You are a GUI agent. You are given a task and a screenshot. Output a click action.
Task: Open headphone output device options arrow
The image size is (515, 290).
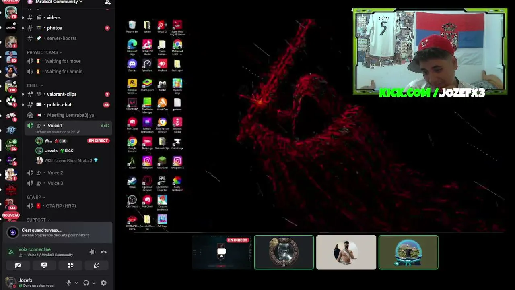94,283
